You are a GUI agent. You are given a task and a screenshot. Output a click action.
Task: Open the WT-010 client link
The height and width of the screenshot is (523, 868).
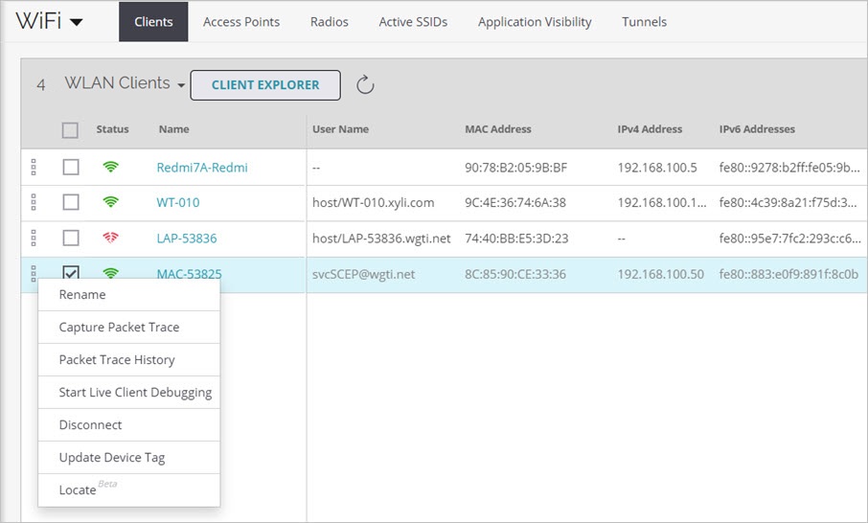pyautogui.click(x=178, y=202)
